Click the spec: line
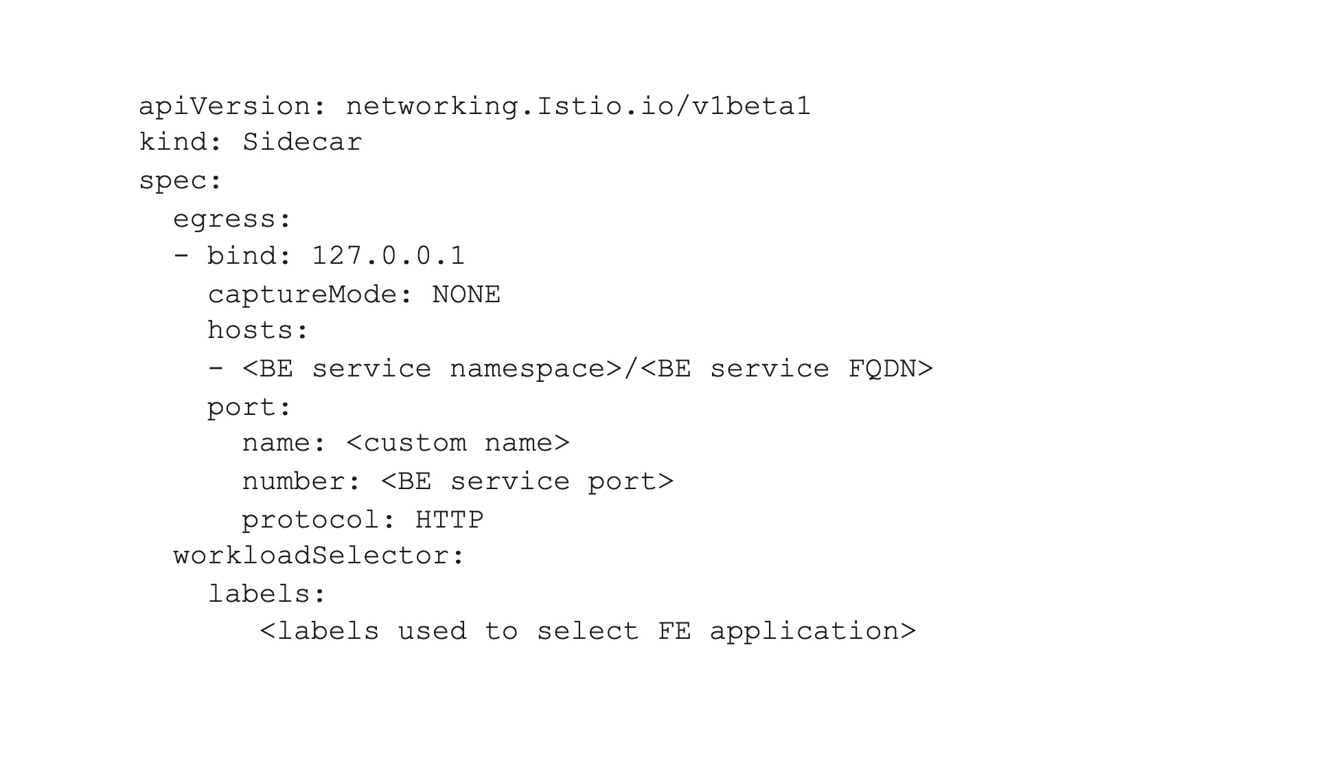Viewport: 1321px width, 779px height. [181, 181]
